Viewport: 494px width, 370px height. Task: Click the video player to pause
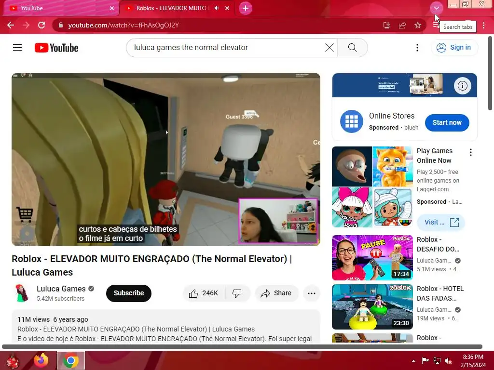tap(166, 159)
